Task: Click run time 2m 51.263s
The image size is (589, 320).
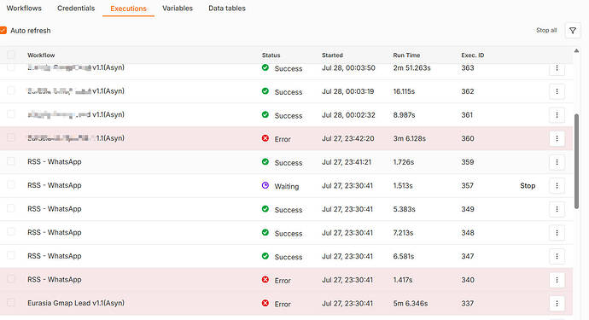Action: [411, 68]
